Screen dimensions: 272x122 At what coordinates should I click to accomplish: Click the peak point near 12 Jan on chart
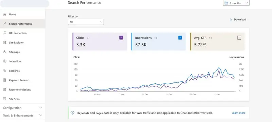219,67
